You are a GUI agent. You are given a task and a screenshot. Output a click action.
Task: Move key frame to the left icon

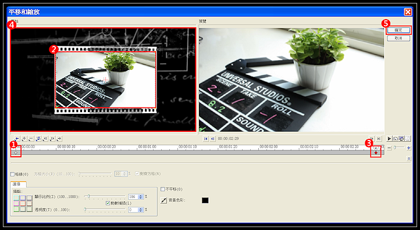(45, 139)
